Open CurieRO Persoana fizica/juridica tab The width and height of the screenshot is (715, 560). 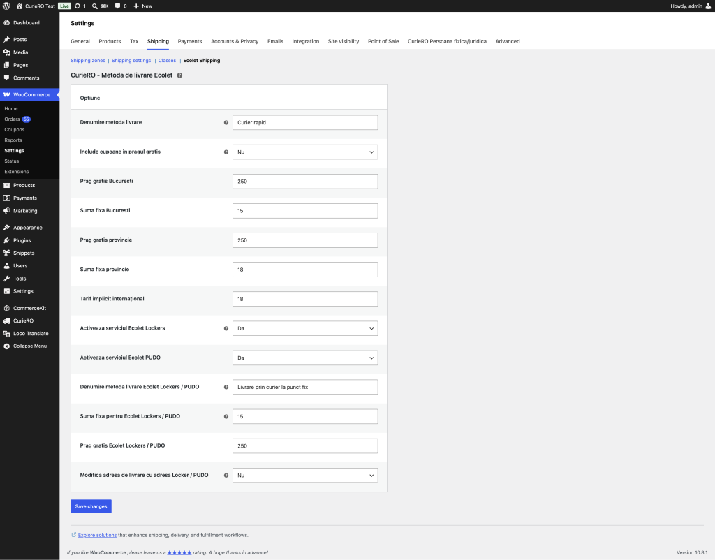pos(447,41)
